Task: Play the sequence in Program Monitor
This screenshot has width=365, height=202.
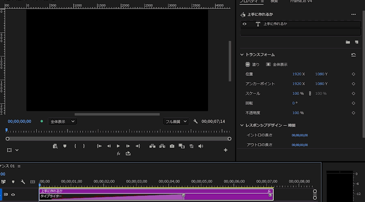Action: [x=118, y=146]
